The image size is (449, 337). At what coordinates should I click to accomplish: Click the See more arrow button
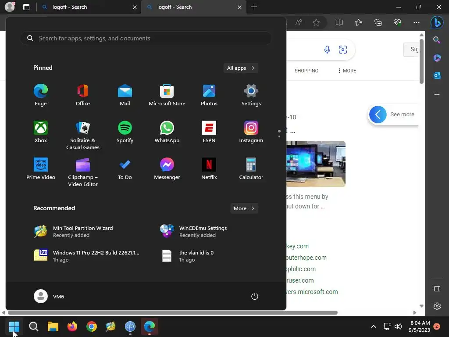(x=378, y=115)
